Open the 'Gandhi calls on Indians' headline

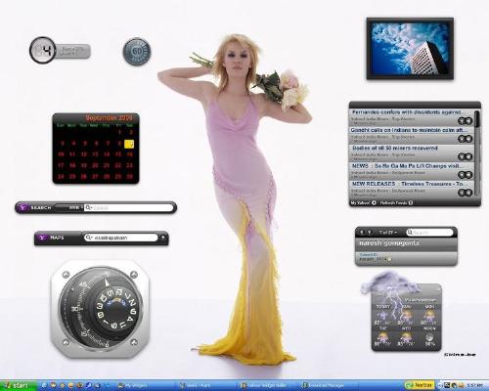tap(409, 130)
